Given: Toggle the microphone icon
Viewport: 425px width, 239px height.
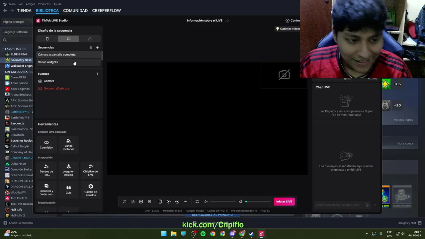Looking at the screenshot, I should point(241,201).
